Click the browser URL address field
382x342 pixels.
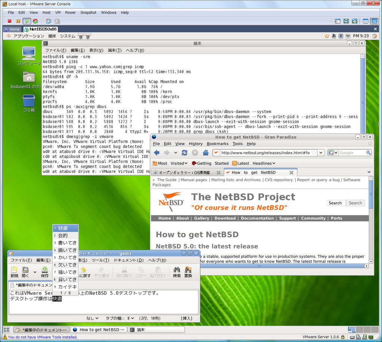[x=265, y=153]
